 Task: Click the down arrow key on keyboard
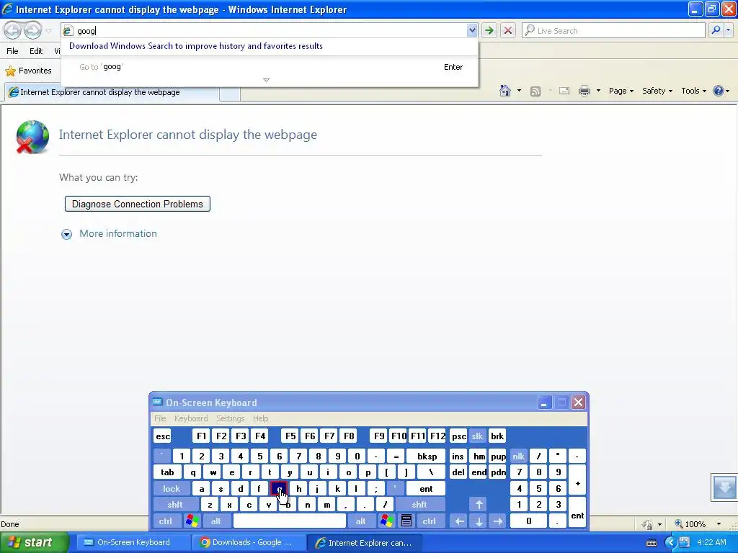[479, 521]
